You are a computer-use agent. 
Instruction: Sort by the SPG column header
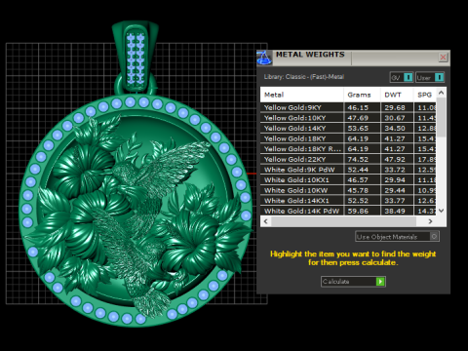click(425, 95)
